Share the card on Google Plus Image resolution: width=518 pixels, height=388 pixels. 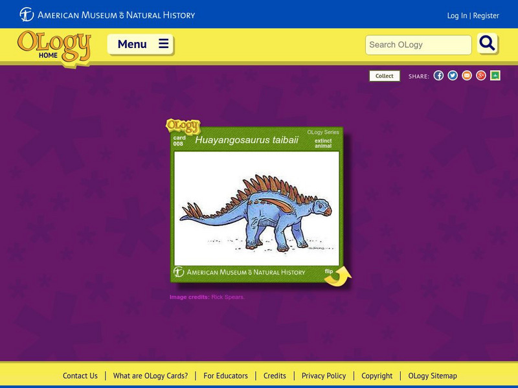pyautogui.click(x=480, y=75)
